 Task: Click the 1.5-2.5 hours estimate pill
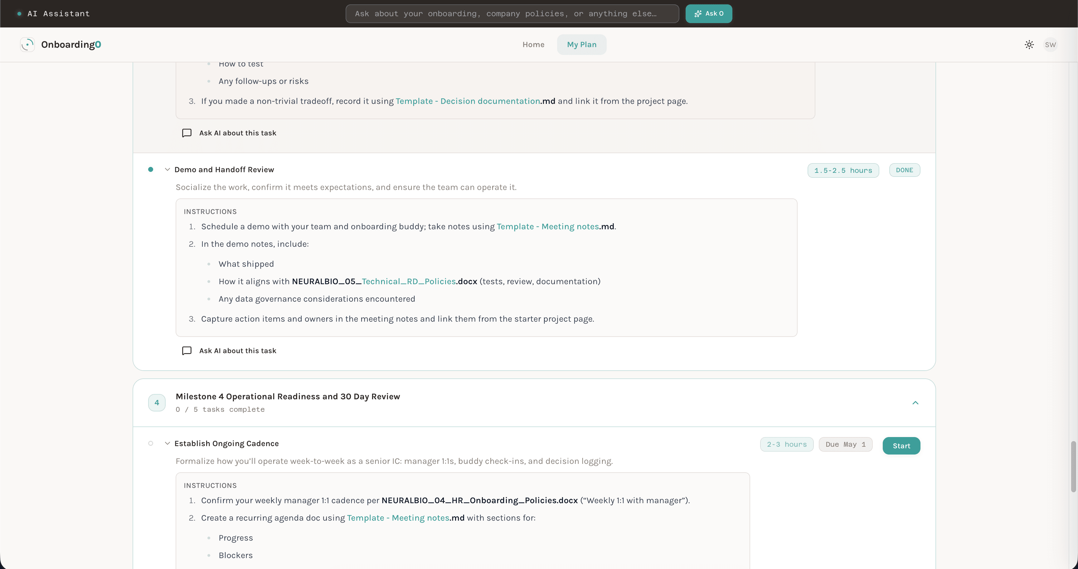coord(843,170)
